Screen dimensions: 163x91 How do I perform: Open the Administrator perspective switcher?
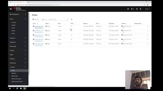(x=18, y=14)
